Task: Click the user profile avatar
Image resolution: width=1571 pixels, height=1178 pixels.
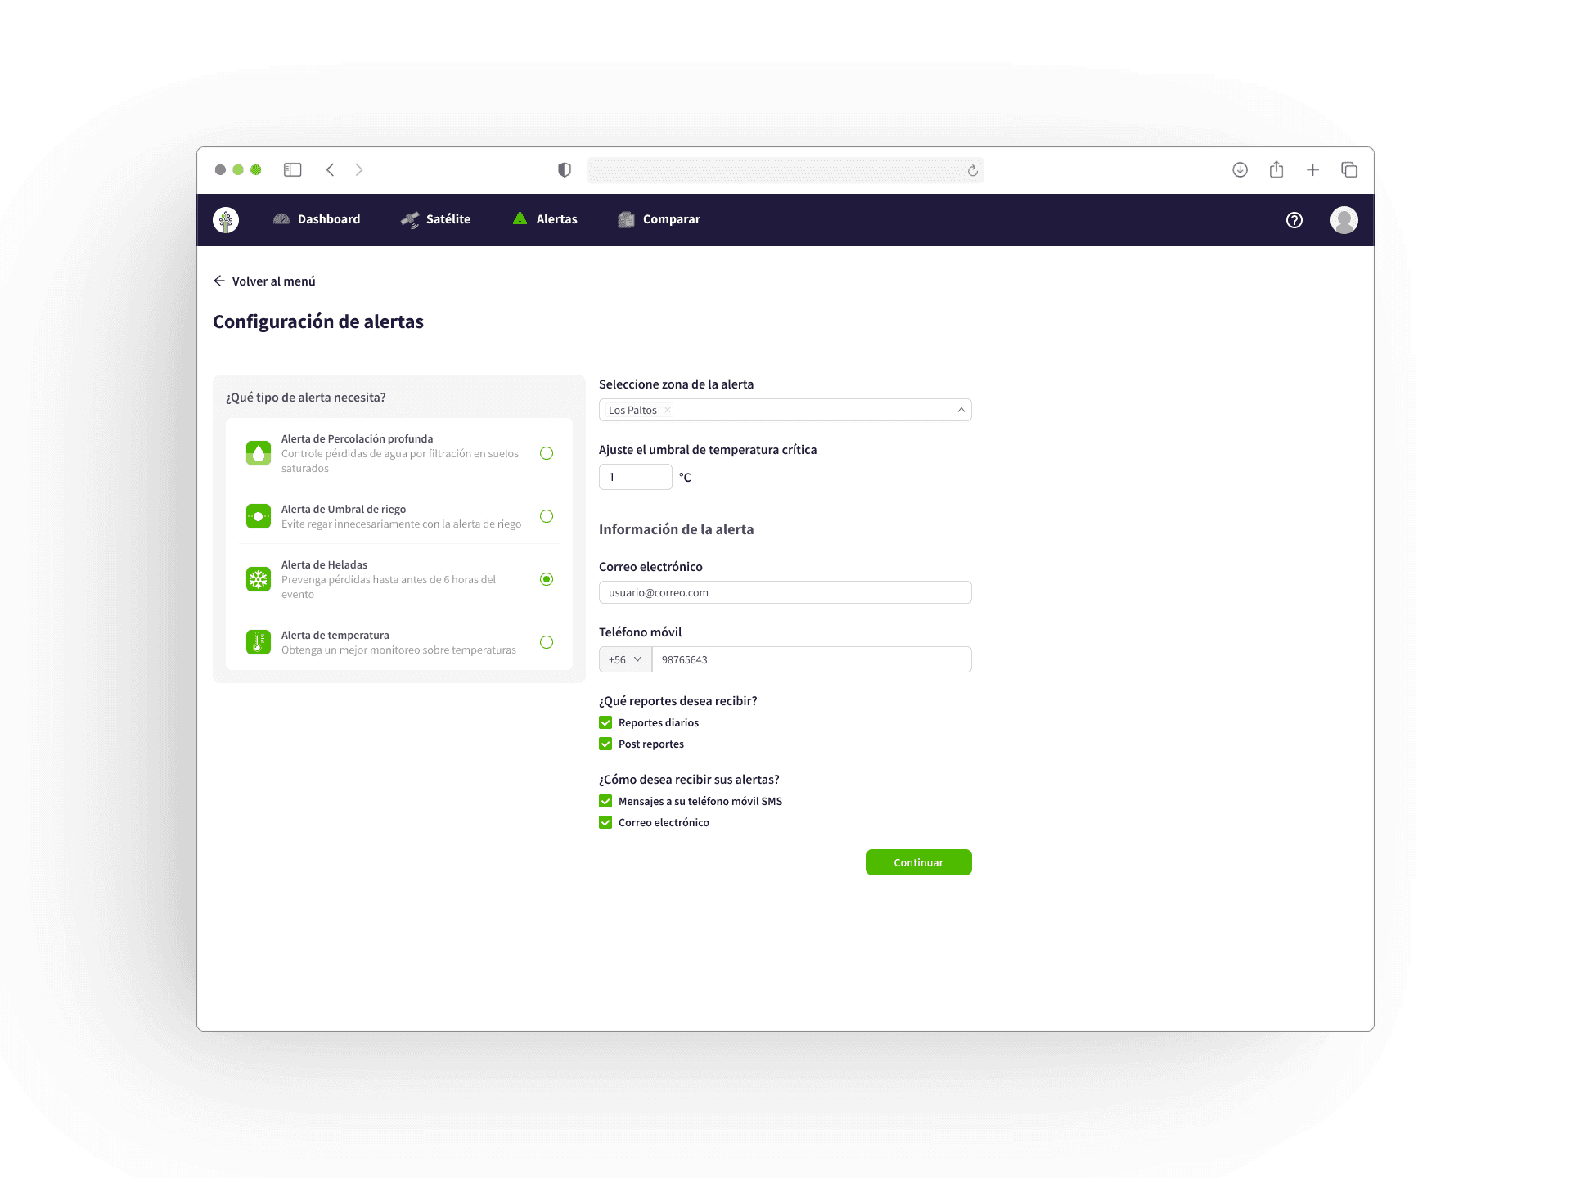Action: pos(1344,219)
